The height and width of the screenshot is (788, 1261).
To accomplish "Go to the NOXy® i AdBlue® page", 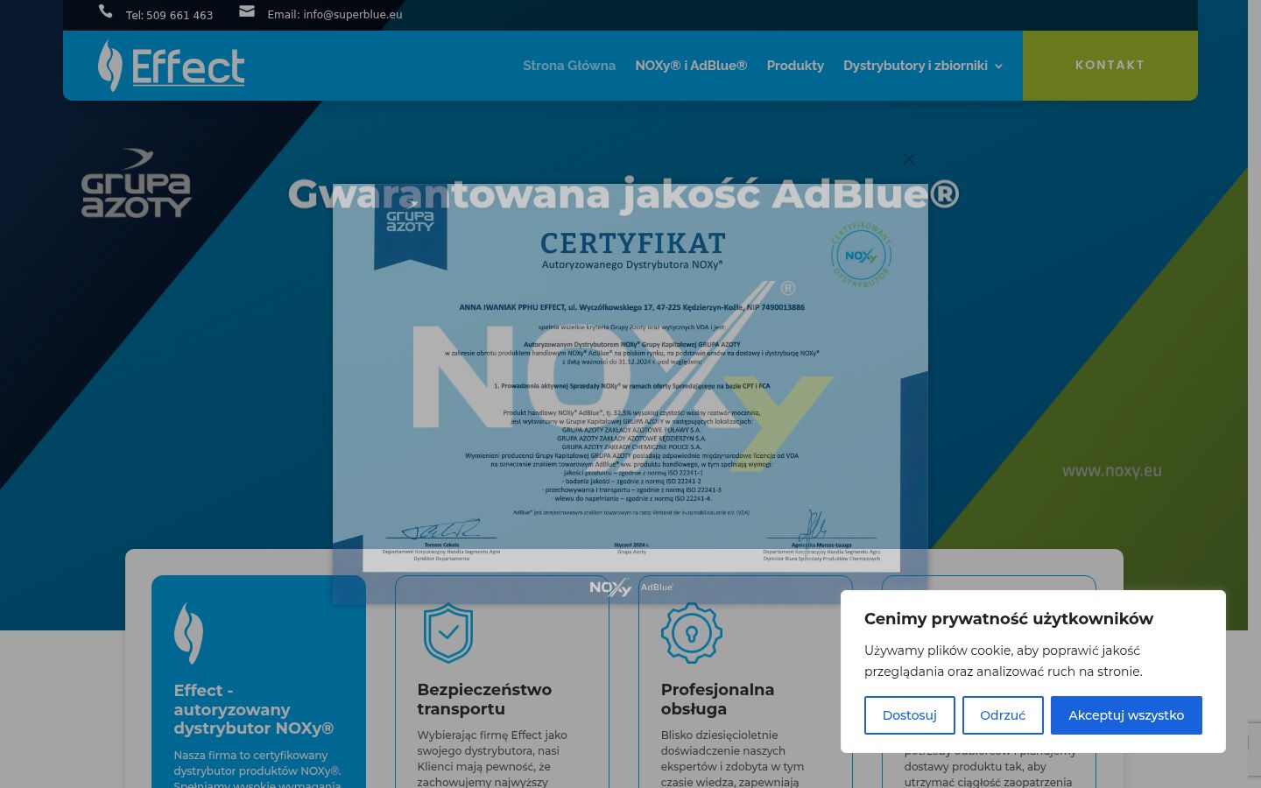I will (691, 66).
